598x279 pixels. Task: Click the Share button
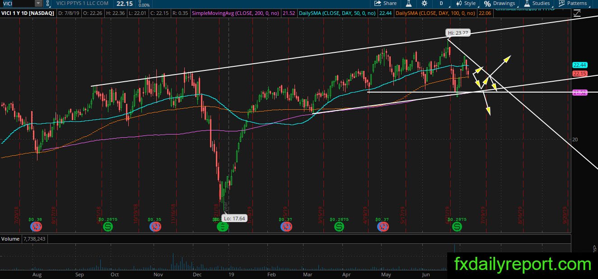385,3
